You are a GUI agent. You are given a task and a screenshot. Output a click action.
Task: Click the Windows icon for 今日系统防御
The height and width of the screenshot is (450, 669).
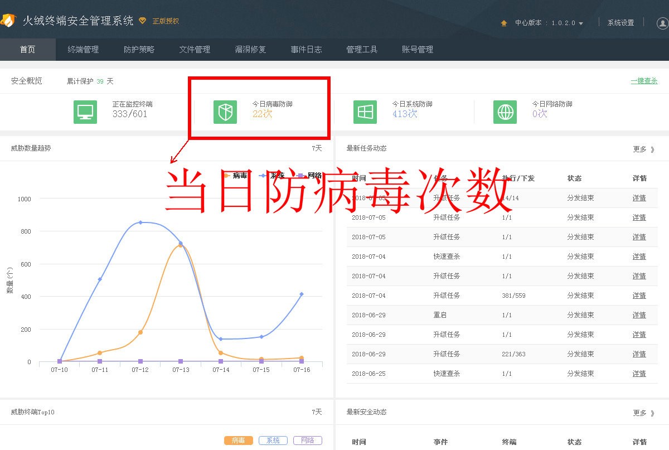tap(365, 112)
